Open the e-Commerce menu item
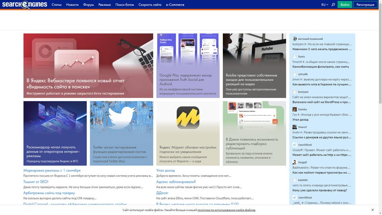Screen dimensions: 382x215 click(175, 5)
